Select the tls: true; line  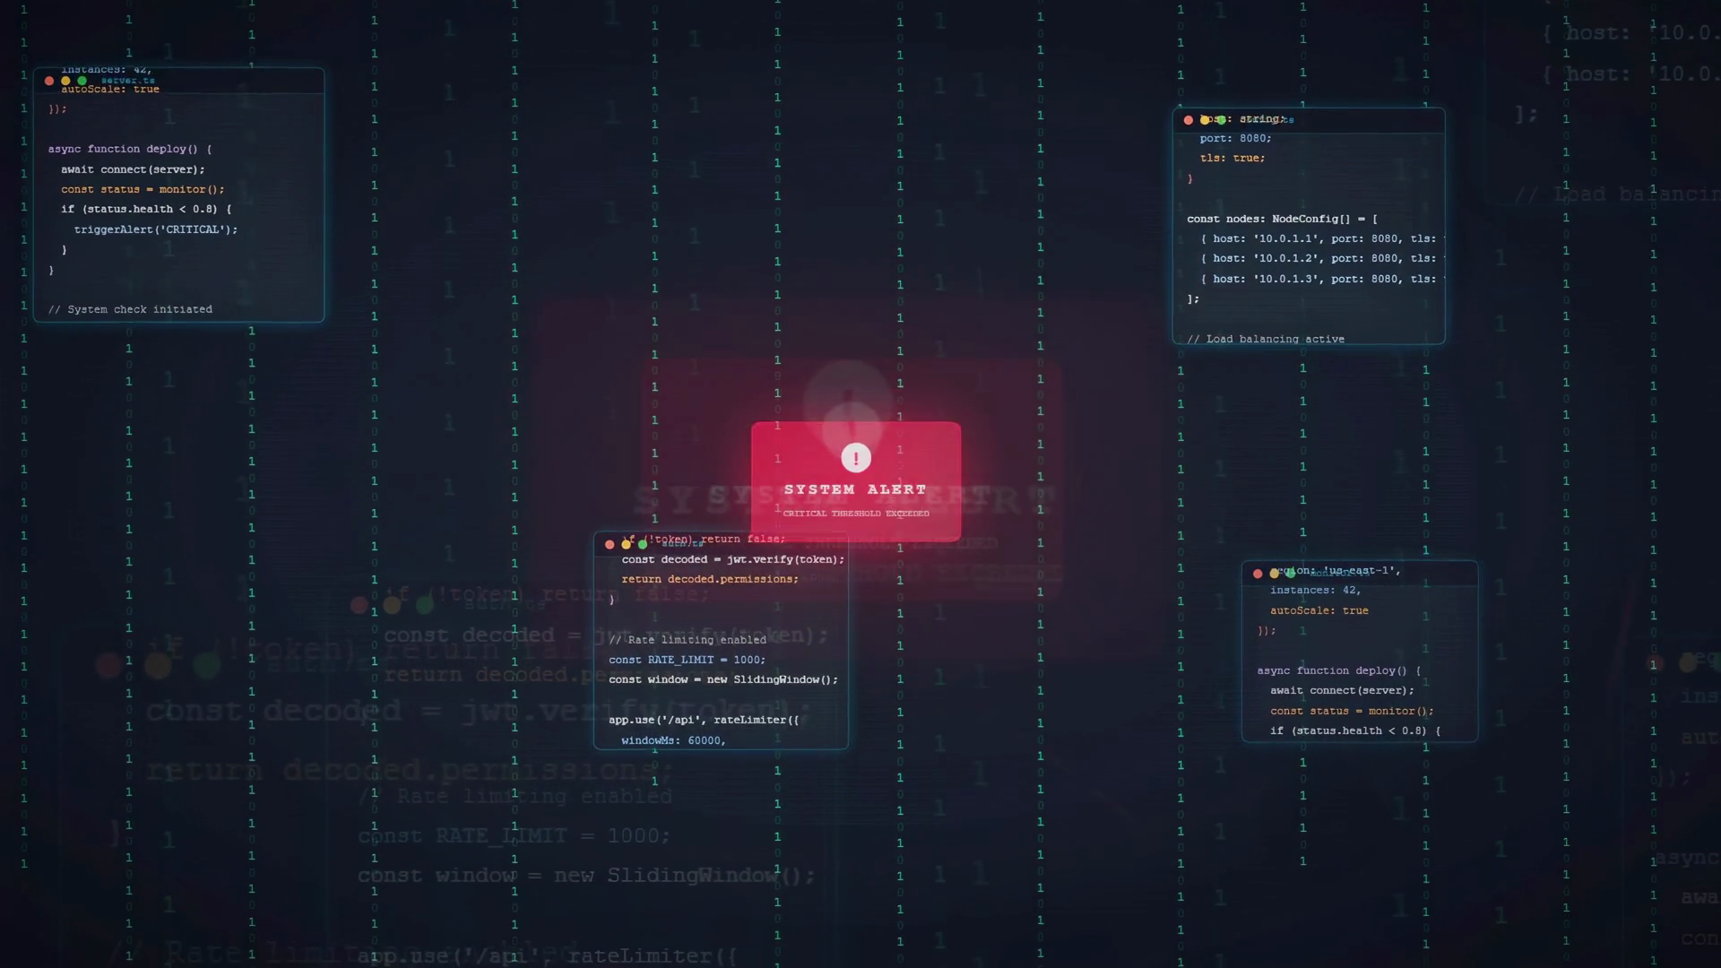1232,158
